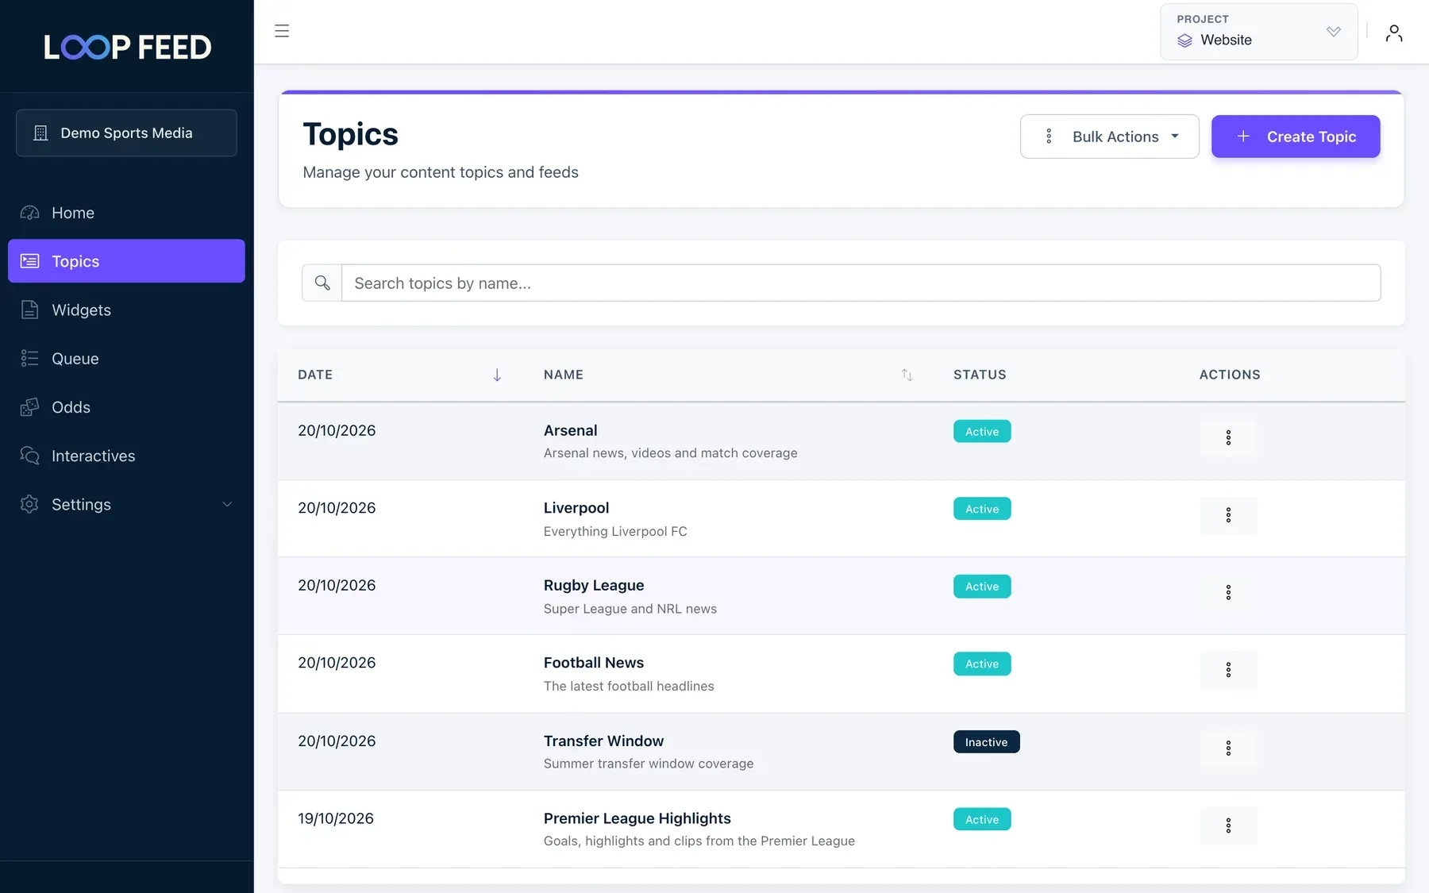Click the Settings gear icon
Viewport: 1429px width, 893px height.
pyautogui.click(x=29, y=504)
